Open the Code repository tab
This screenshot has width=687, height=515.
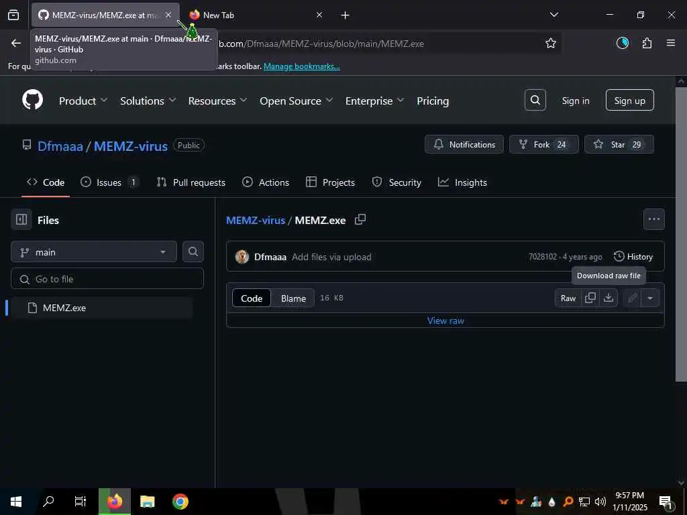coord(46,182)
